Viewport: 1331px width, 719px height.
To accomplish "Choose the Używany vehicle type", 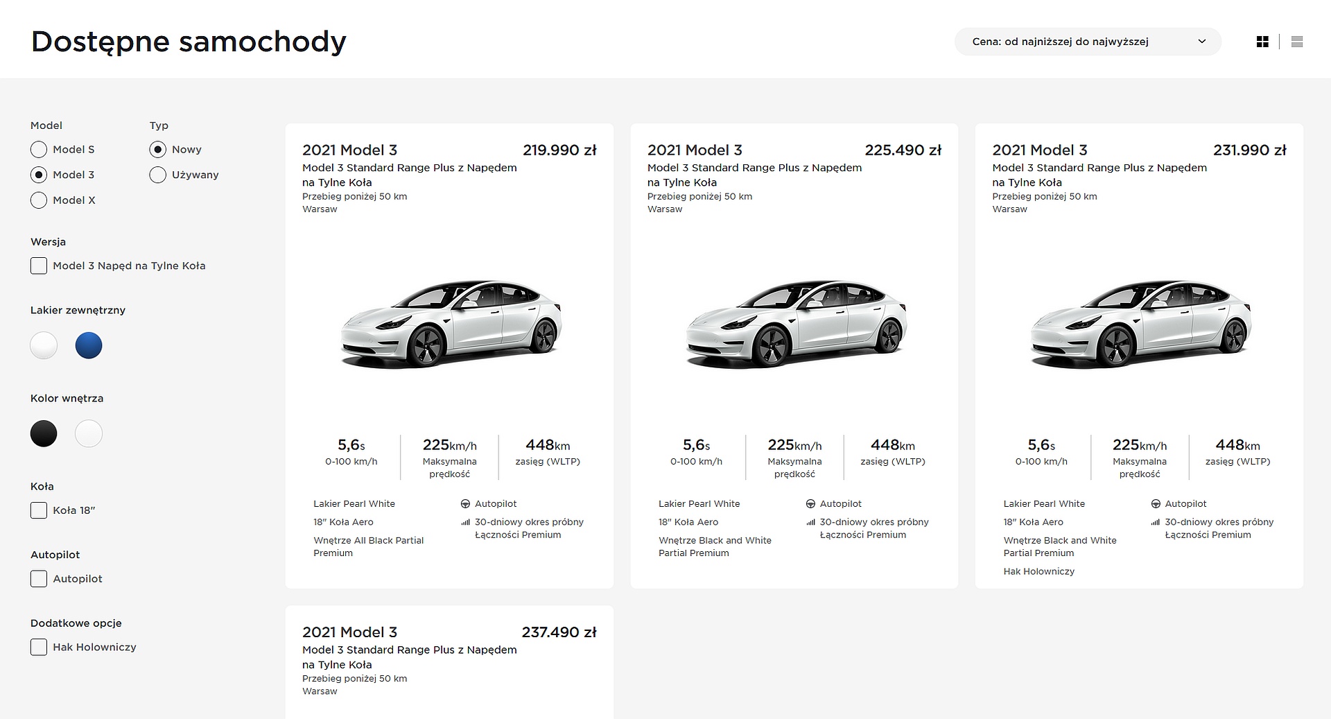I will point(158,175).
